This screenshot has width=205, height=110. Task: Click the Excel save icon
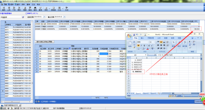[x=134, y=35]
